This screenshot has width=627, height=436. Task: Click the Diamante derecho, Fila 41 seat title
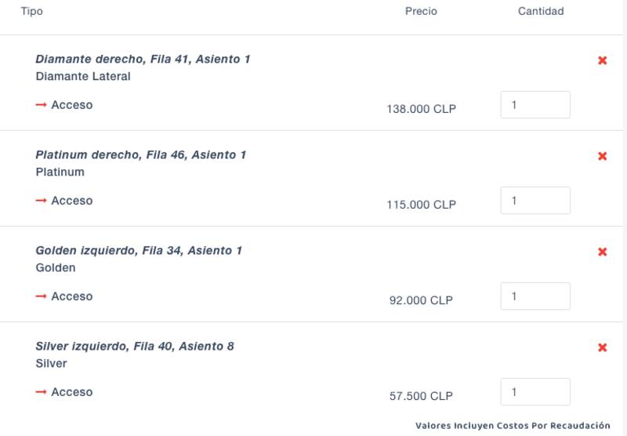point(143,60)
